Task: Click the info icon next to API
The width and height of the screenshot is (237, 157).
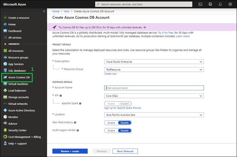Action: [x=61, y=96]
